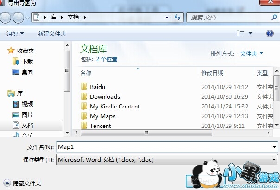This screenshot has height=190, width=280.
Task: Click the Back navigation arrow button
Action: pyautogui.click(x=6, y=18)
